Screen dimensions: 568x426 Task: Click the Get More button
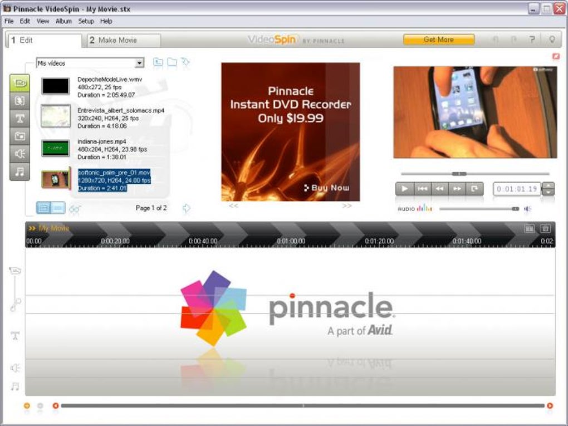tap(439, 40)
